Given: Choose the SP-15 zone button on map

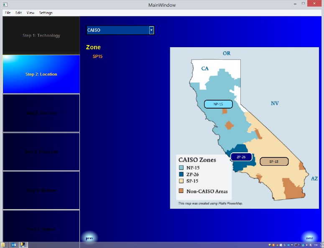Looking at the screenshot, I should (274, 162).
